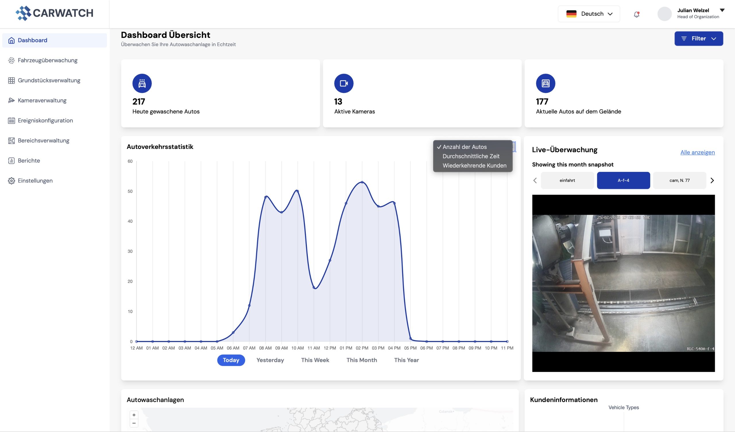Viewport: 735px width, 432px height.
Task: Click the Grundstücksverwaltung grid icon
Action: coord(11,80)
